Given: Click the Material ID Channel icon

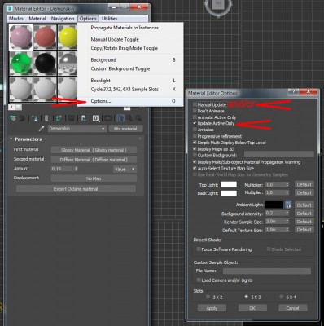Looking at the screenshot, I should [96, 118].
